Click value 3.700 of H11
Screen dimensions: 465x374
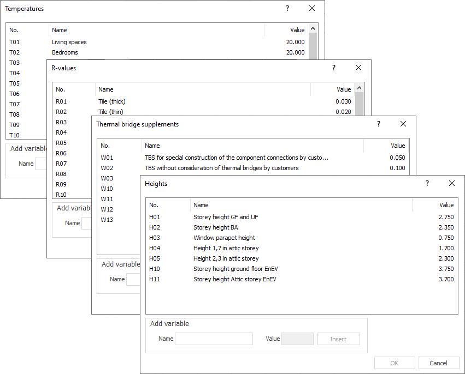[446, 279]
